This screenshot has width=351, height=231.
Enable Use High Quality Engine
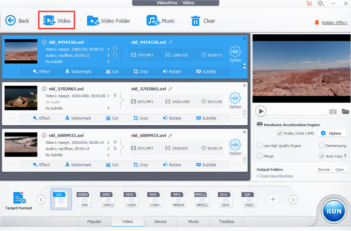(260, 146)
